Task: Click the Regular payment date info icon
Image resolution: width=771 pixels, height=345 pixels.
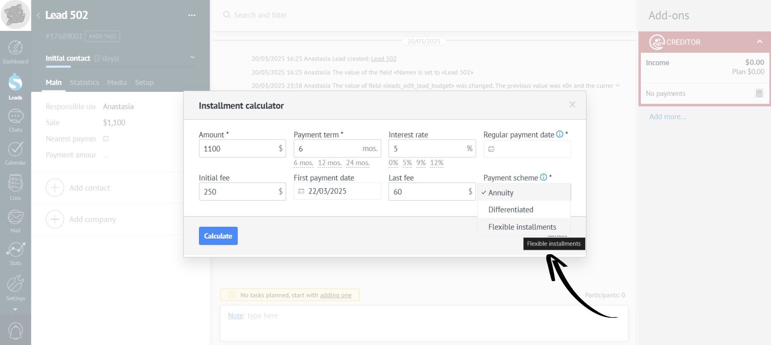Action: [560, 134]
